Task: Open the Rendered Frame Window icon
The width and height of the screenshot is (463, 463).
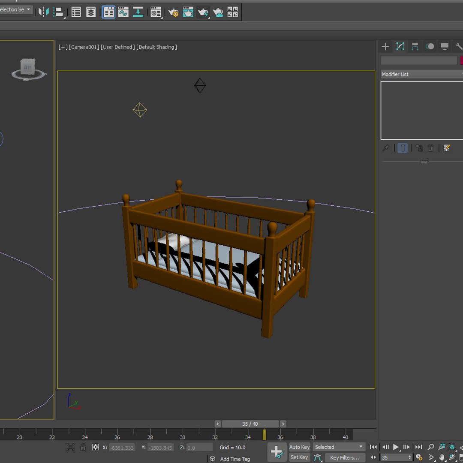Action: (188, 12)
